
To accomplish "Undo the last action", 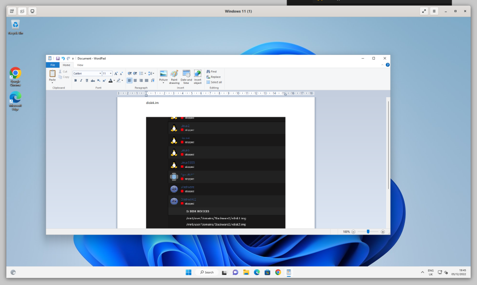I will [63, 58].
